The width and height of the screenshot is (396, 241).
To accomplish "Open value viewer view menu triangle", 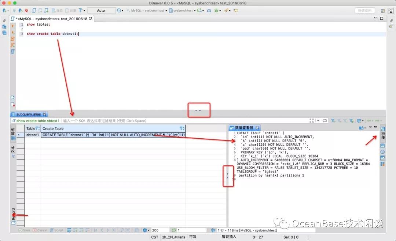I will point(370,127).
